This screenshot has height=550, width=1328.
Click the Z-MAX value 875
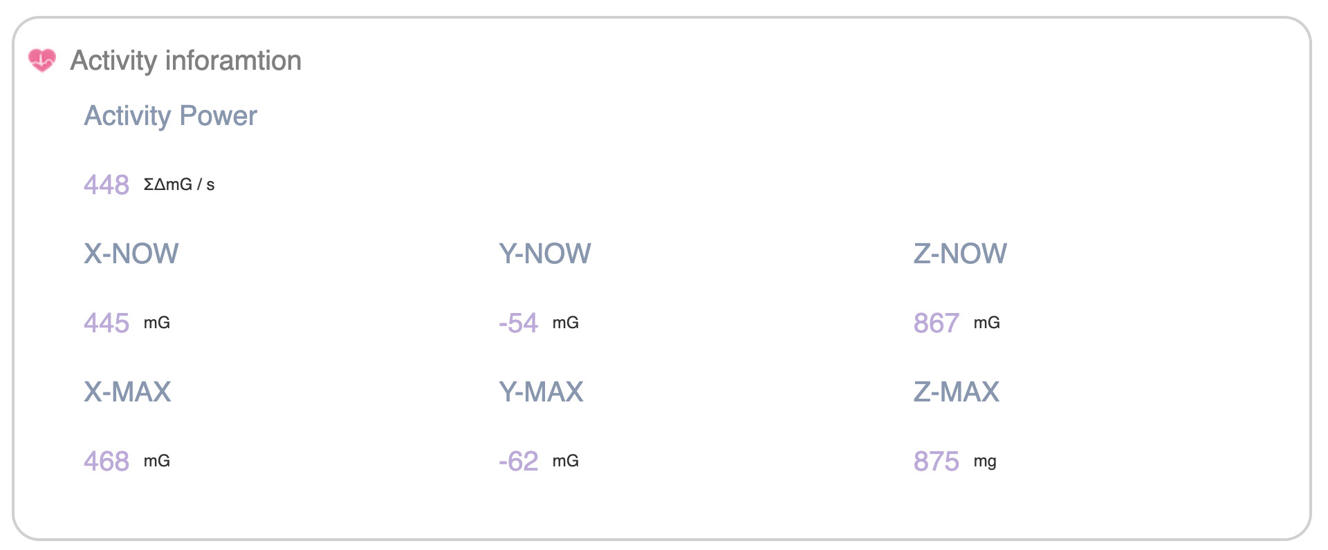click(937, 462)
